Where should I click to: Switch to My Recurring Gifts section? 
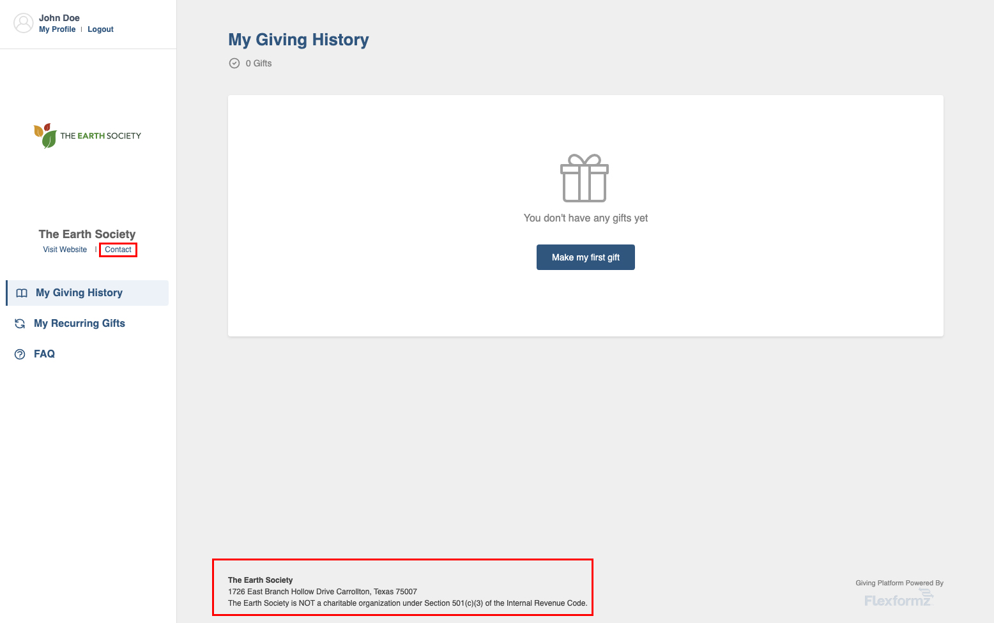pyautogui.click(x=79, y=323)
